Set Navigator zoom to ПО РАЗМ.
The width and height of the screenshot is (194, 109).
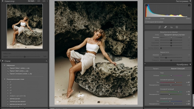(x=31, y=1)
